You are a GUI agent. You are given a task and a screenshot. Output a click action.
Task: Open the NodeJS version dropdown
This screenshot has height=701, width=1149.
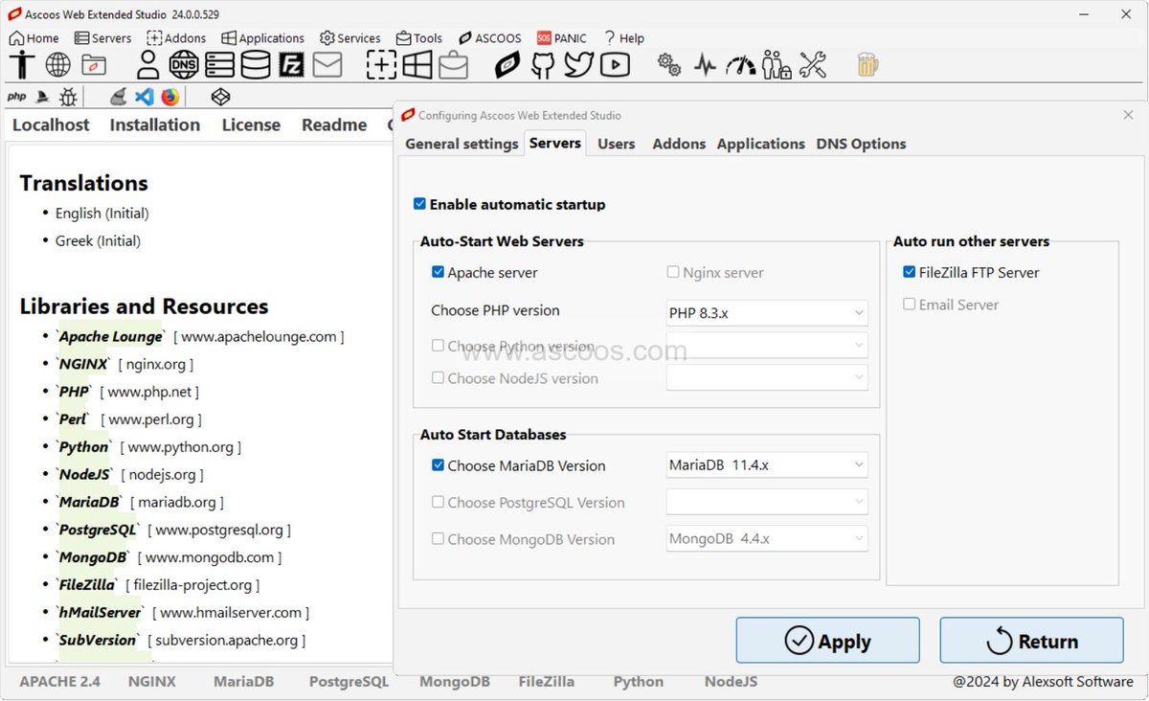(767, 377)
